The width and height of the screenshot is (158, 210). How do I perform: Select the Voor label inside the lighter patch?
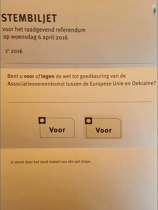point(104,130)
